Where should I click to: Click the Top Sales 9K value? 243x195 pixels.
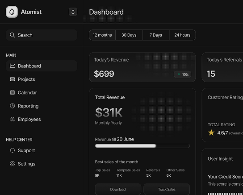click(97, 175)
